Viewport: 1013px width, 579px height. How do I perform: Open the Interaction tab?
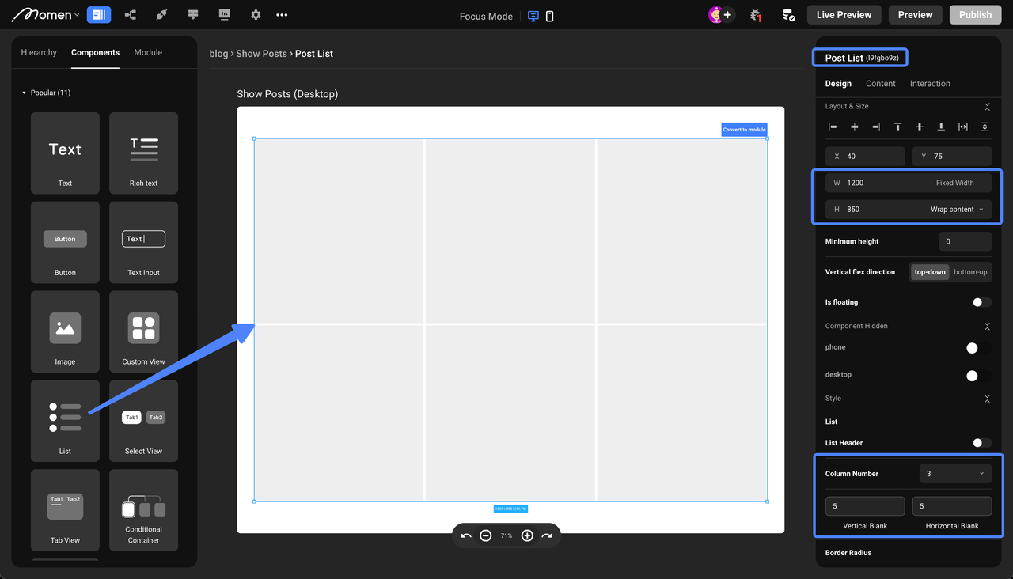click(x=930, y=84)
